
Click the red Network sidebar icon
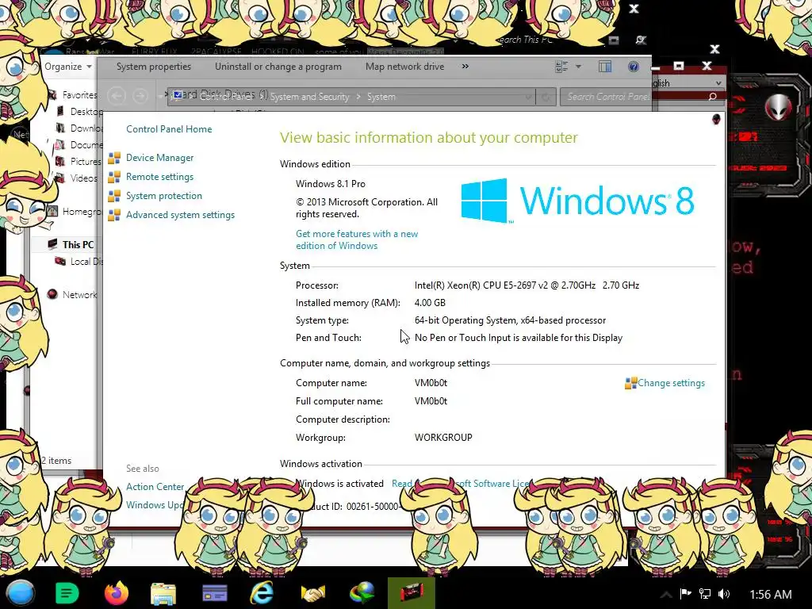click(x=52, y=295)
